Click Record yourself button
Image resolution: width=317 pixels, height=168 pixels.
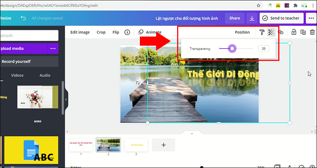pos(29,62)
